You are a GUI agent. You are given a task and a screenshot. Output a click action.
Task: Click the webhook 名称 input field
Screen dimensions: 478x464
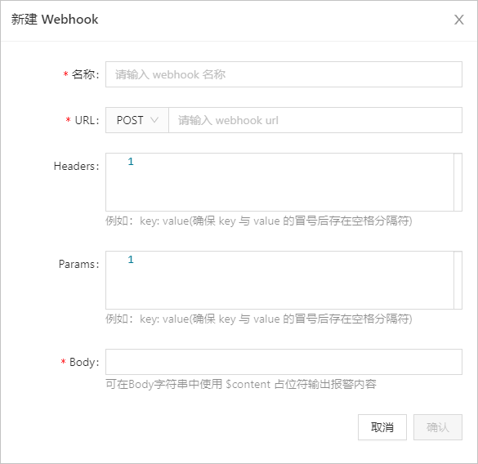click(x=284, y=74)
